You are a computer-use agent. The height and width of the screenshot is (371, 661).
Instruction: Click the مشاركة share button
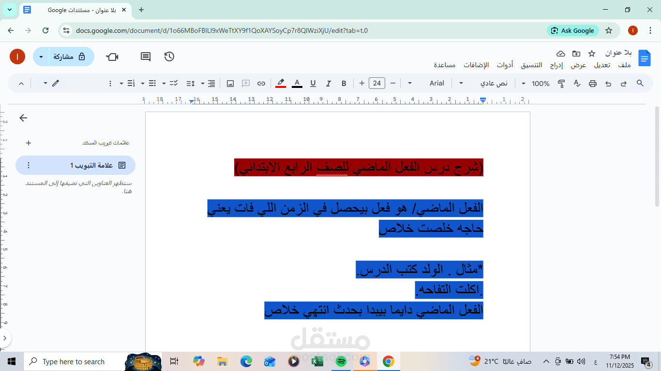pyautogui.click(x=72, y=57)
